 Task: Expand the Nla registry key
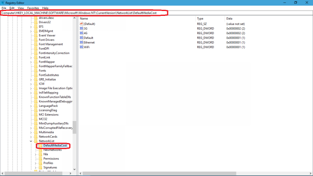tap(35, 154)
